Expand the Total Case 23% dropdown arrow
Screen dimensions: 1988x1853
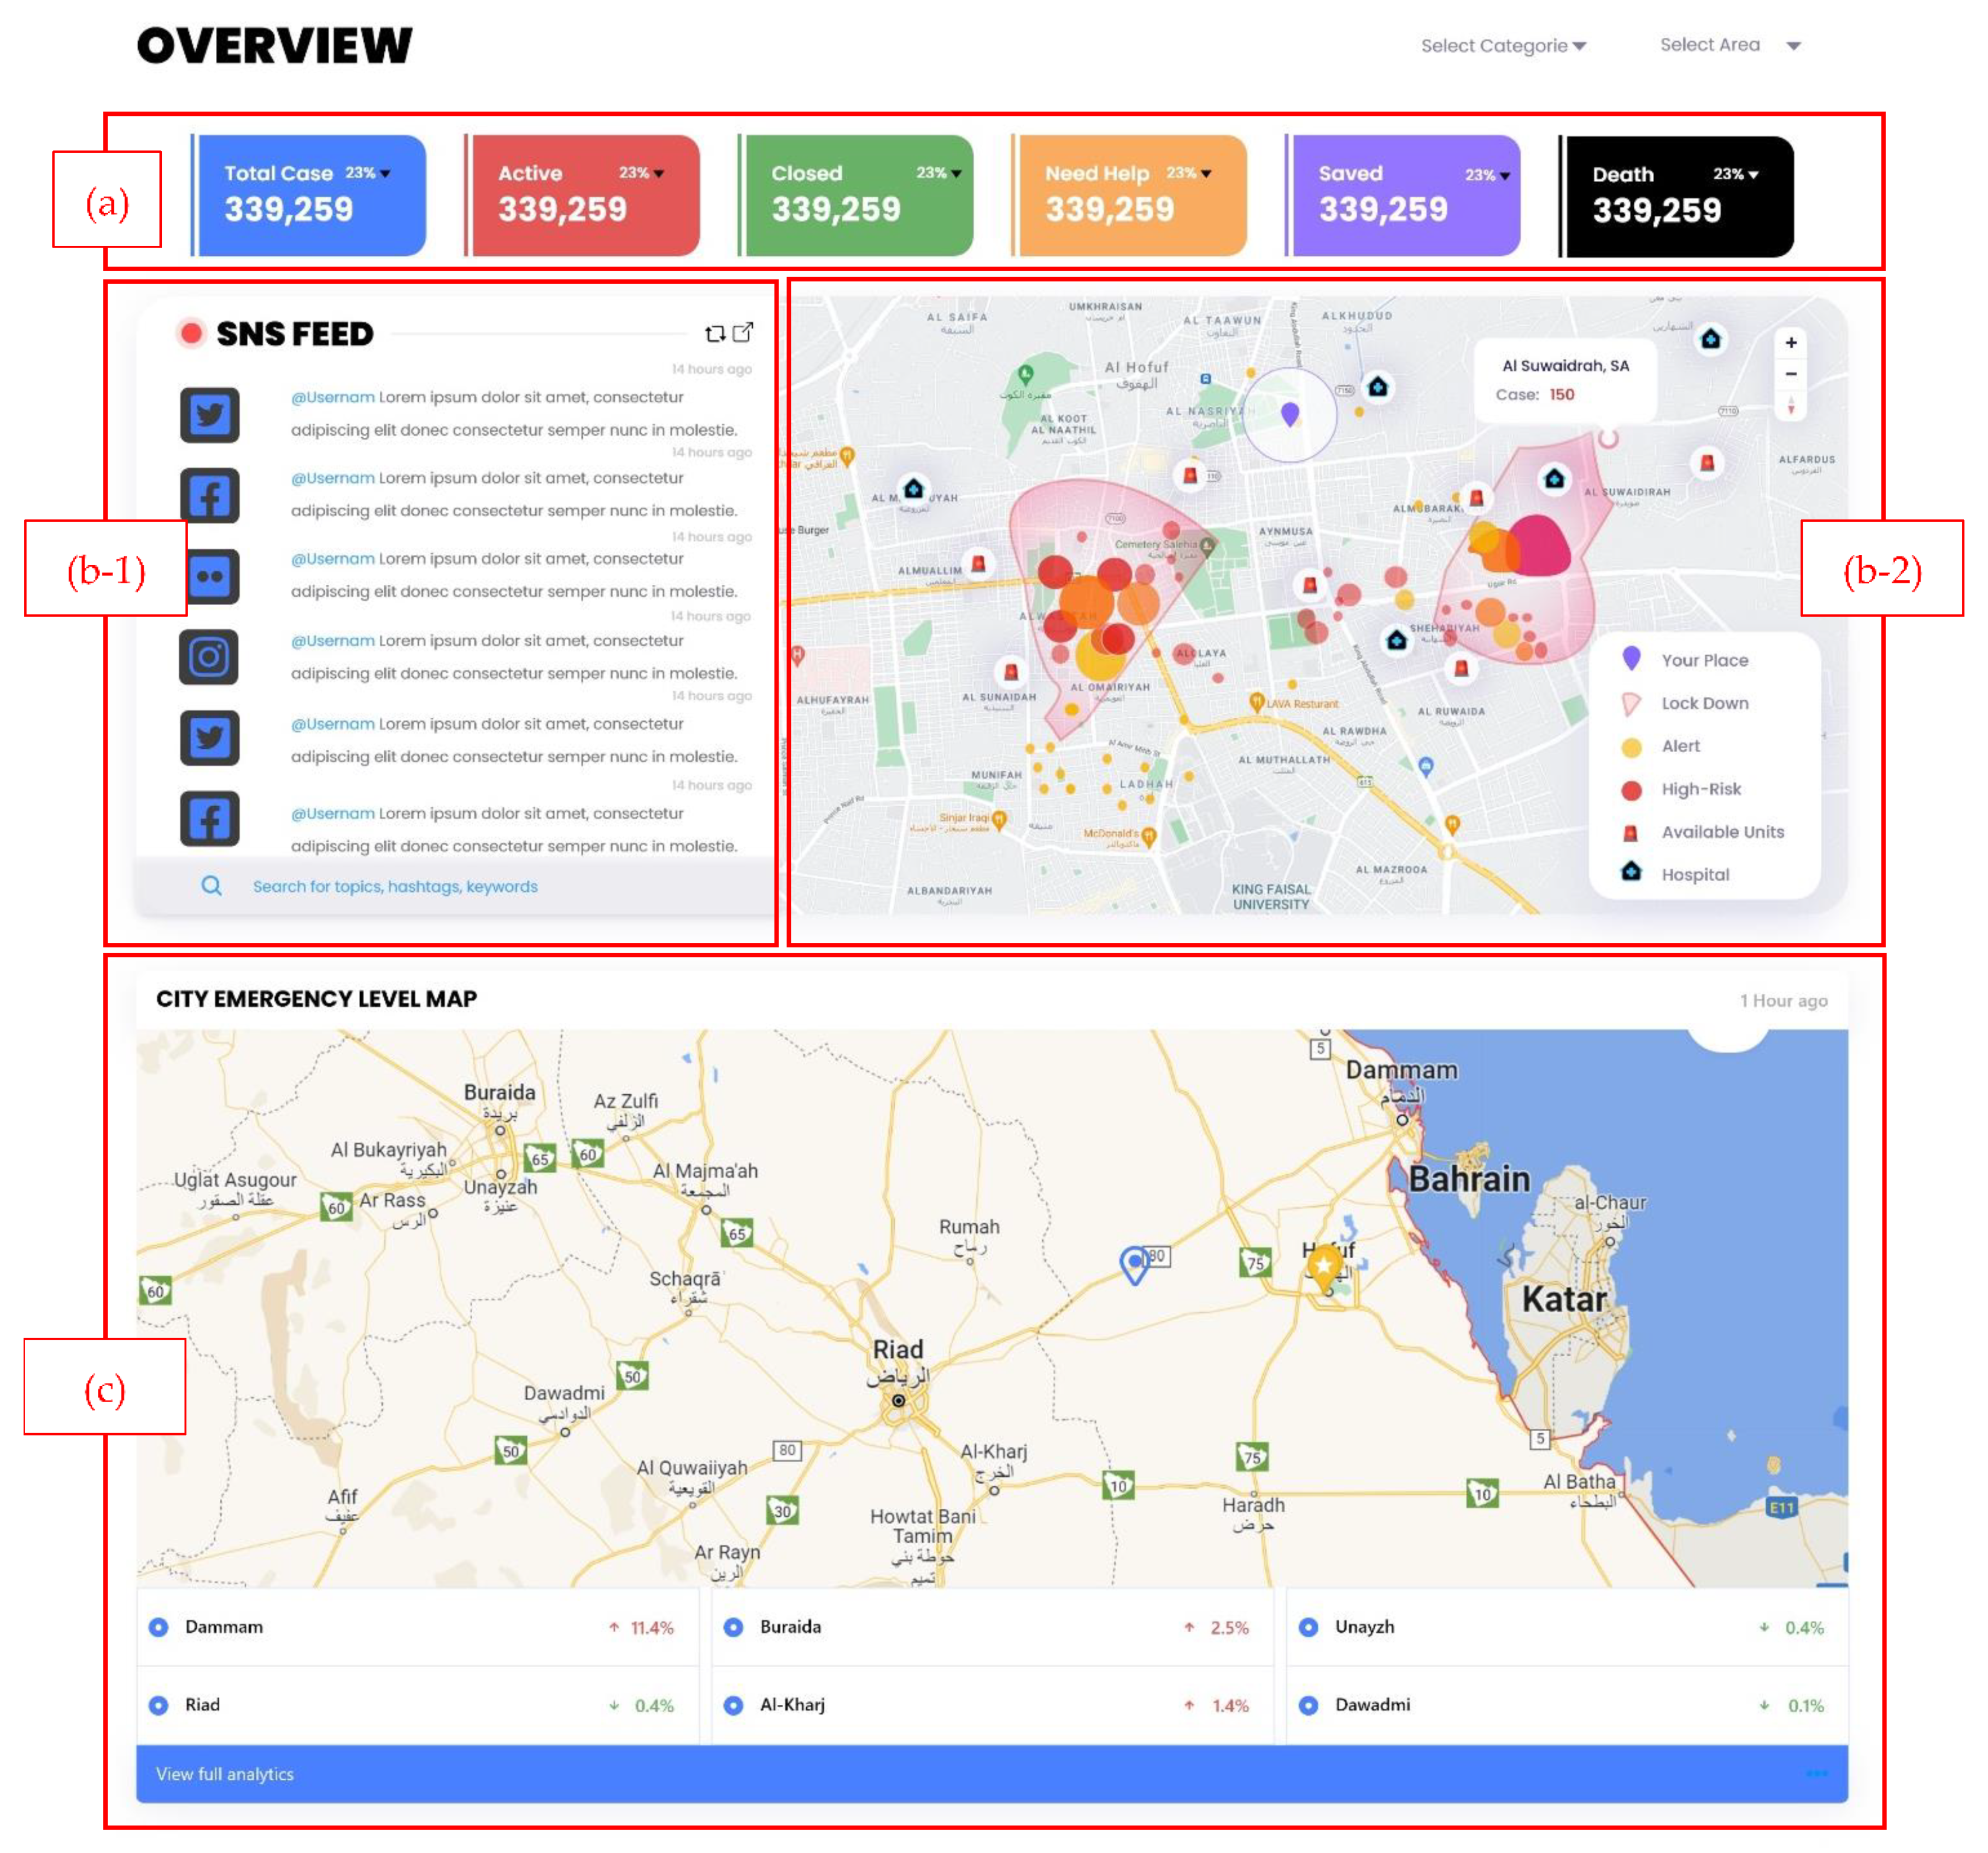coord(386,174)
